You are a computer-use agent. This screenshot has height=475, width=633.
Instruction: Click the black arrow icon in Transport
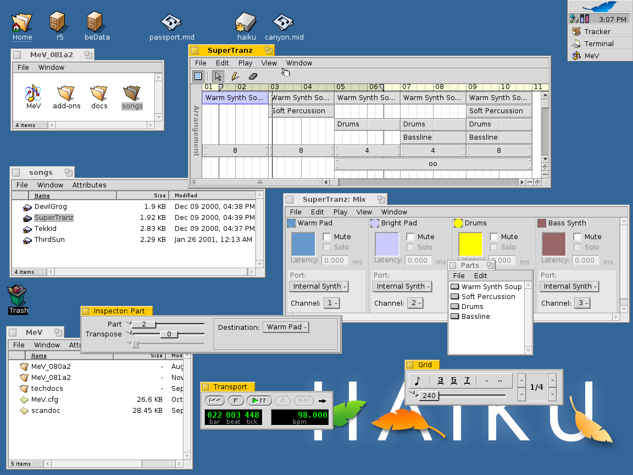click(322, 401)
